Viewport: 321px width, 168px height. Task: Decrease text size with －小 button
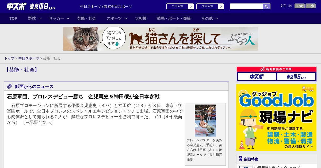(311, 6)
